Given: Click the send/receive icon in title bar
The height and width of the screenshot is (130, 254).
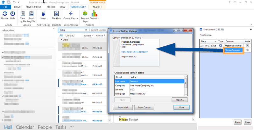Looking at the screenshot, I should [9, 2].
